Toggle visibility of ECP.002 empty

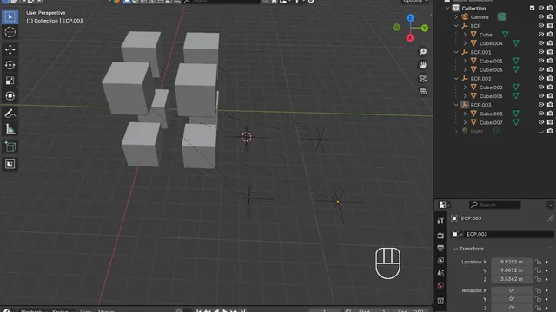(x=540, y=78)
